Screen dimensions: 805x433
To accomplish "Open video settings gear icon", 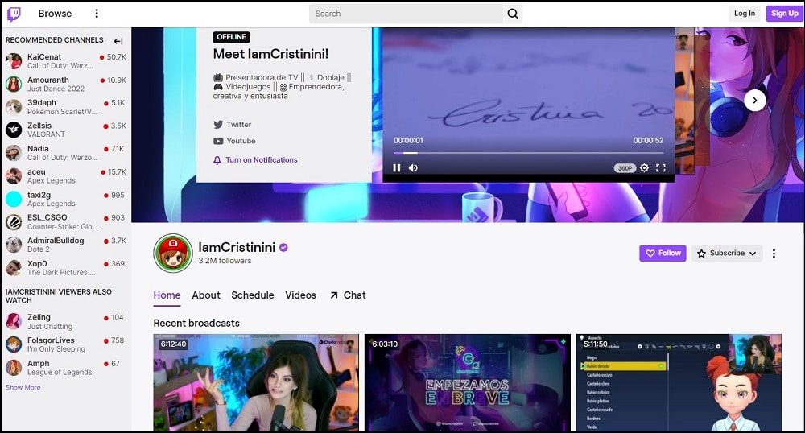I will pyautogui.click(x=644, y=167).
